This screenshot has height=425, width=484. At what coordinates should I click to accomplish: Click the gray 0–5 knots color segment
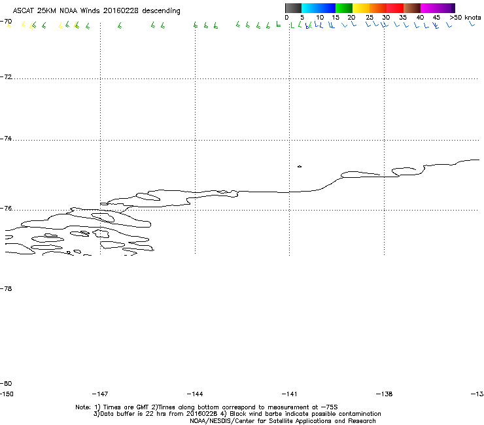pyautogui.click(x=293, y=8)
